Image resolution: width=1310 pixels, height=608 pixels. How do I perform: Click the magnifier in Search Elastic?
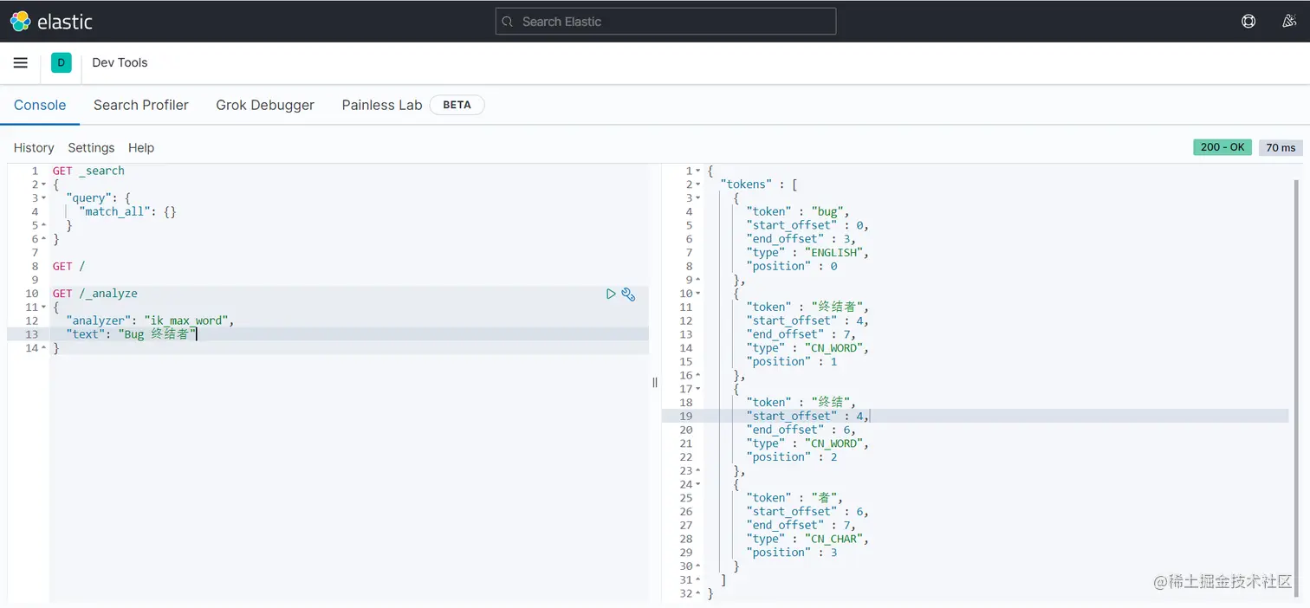pos(509,22)
